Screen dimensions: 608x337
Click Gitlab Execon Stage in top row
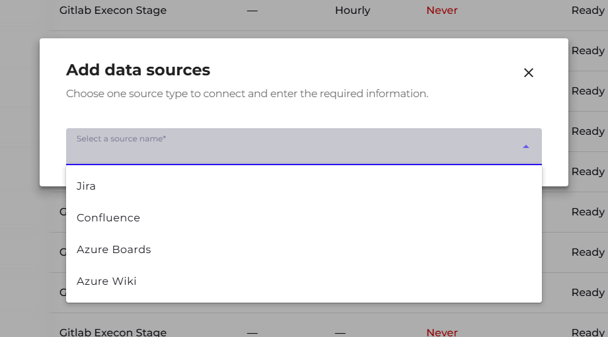(x=113, y=11)
